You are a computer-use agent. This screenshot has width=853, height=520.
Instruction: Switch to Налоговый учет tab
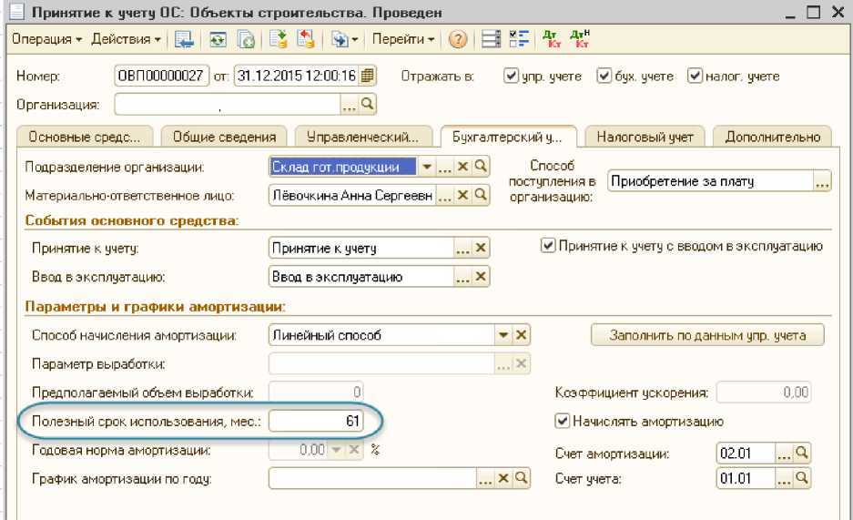pos(645,138)
